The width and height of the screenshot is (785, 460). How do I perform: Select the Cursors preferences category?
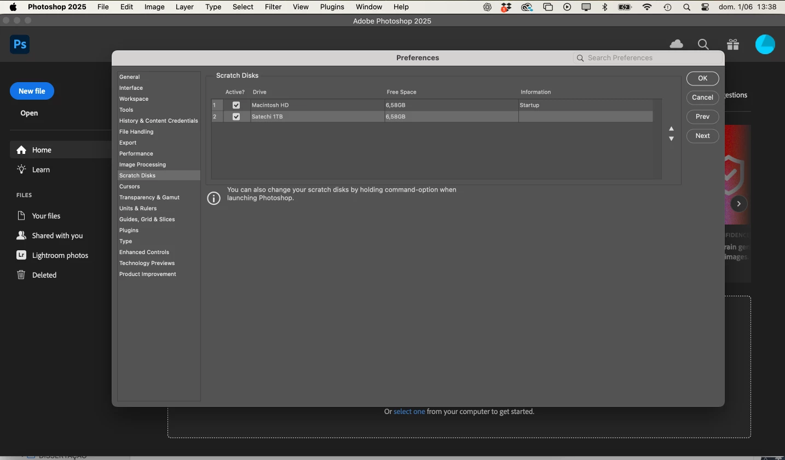click(x=159, y=186)
